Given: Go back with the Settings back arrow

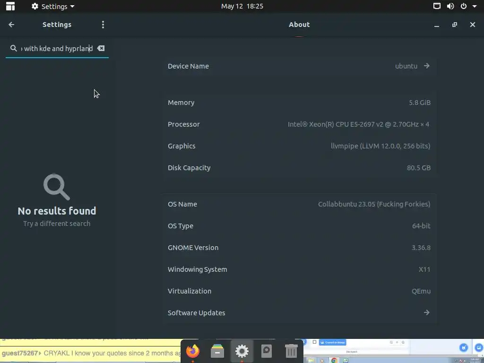Looking at the screenshot, I should [x=11, y=25].
